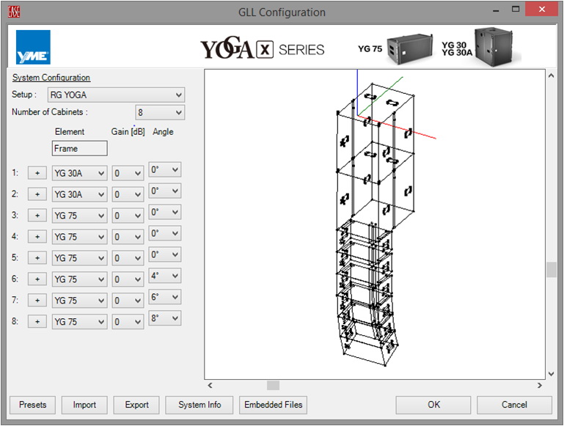Click the Embedded Files button

274,405
